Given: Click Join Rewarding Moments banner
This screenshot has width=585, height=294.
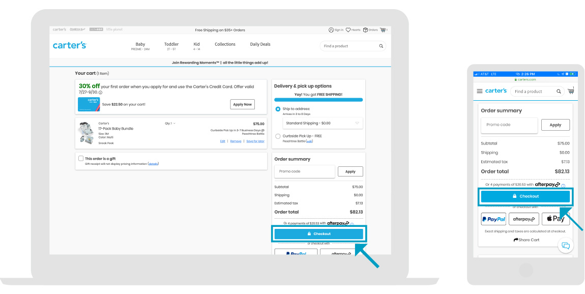Looking at the screenshot, I should (220, 63).
